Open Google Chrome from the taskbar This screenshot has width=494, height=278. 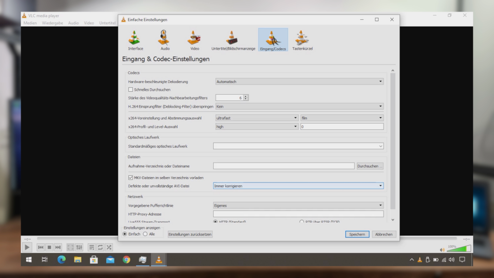126,260
